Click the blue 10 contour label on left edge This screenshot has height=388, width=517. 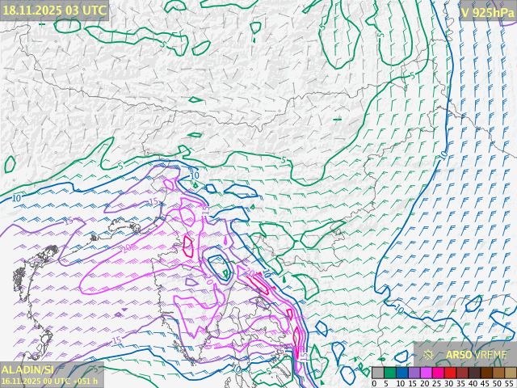tap(17, 198)
